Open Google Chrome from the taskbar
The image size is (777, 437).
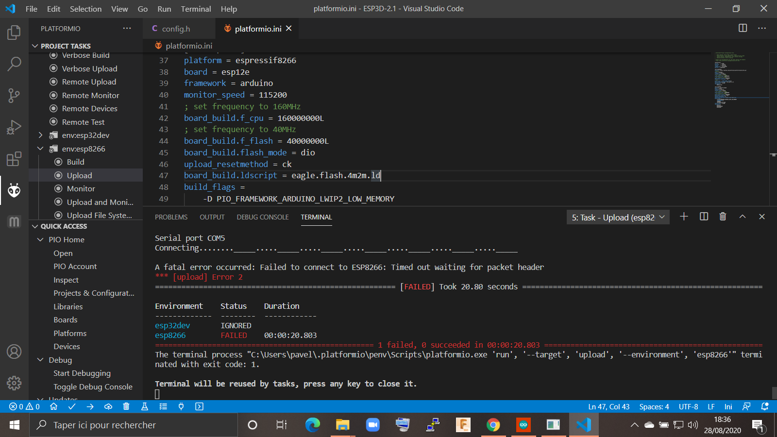(493, 425)
